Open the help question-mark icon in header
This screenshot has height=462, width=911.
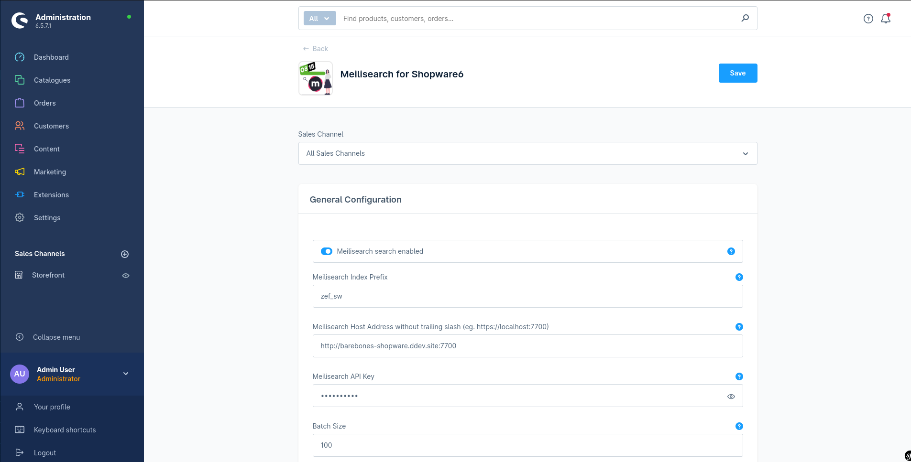pos(868,19)
